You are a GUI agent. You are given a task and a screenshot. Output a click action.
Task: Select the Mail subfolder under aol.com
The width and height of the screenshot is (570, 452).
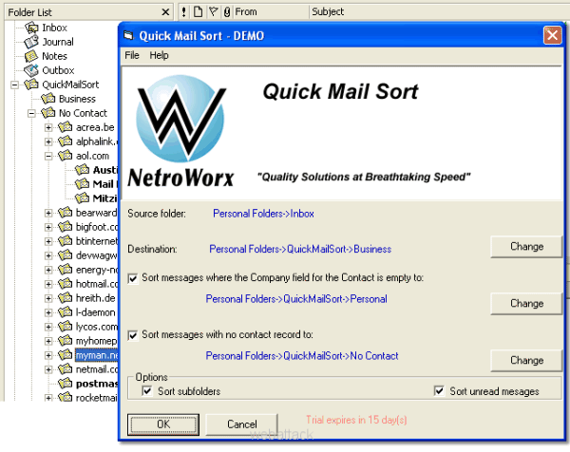(x=105, y=184)
